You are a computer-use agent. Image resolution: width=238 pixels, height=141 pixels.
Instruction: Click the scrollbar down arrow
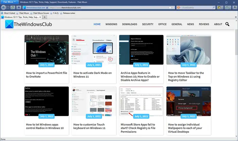tap(236, 136)
